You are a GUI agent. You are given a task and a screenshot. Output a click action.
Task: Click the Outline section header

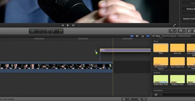(157, 73)
